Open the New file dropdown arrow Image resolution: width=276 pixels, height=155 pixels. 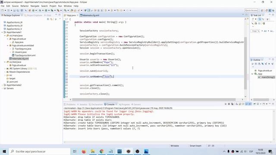point(5,10)
